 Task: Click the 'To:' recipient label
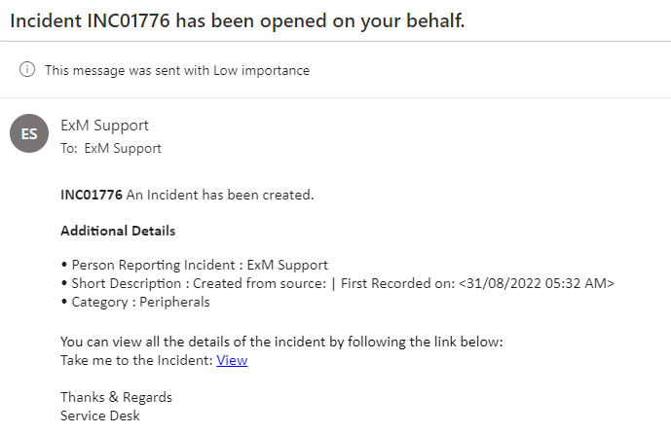[69, 148]
